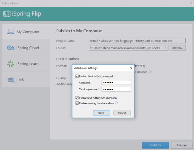Click the iSpring Learn green icon
194x150 pixels.
(x=11, y=64)
